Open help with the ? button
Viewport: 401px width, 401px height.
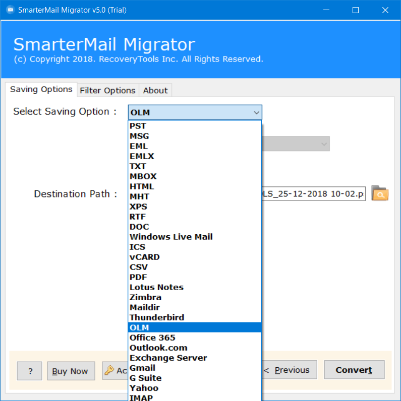coord(29,371)
